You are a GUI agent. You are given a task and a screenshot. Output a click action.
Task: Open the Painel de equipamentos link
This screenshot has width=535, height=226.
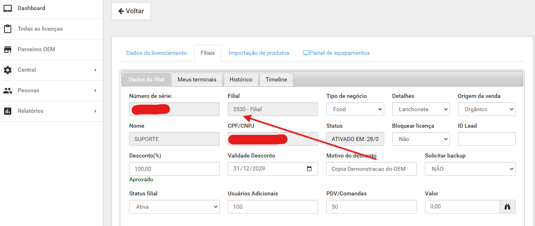336,53
